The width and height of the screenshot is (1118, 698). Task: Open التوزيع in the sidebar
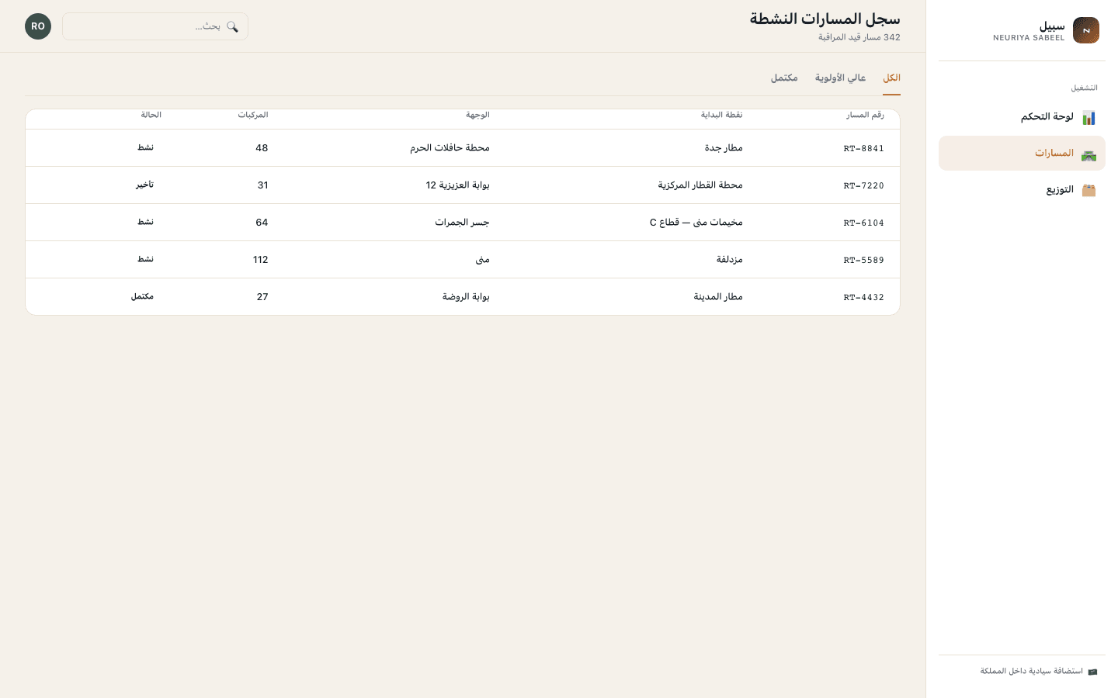[x=1022, y=190]
